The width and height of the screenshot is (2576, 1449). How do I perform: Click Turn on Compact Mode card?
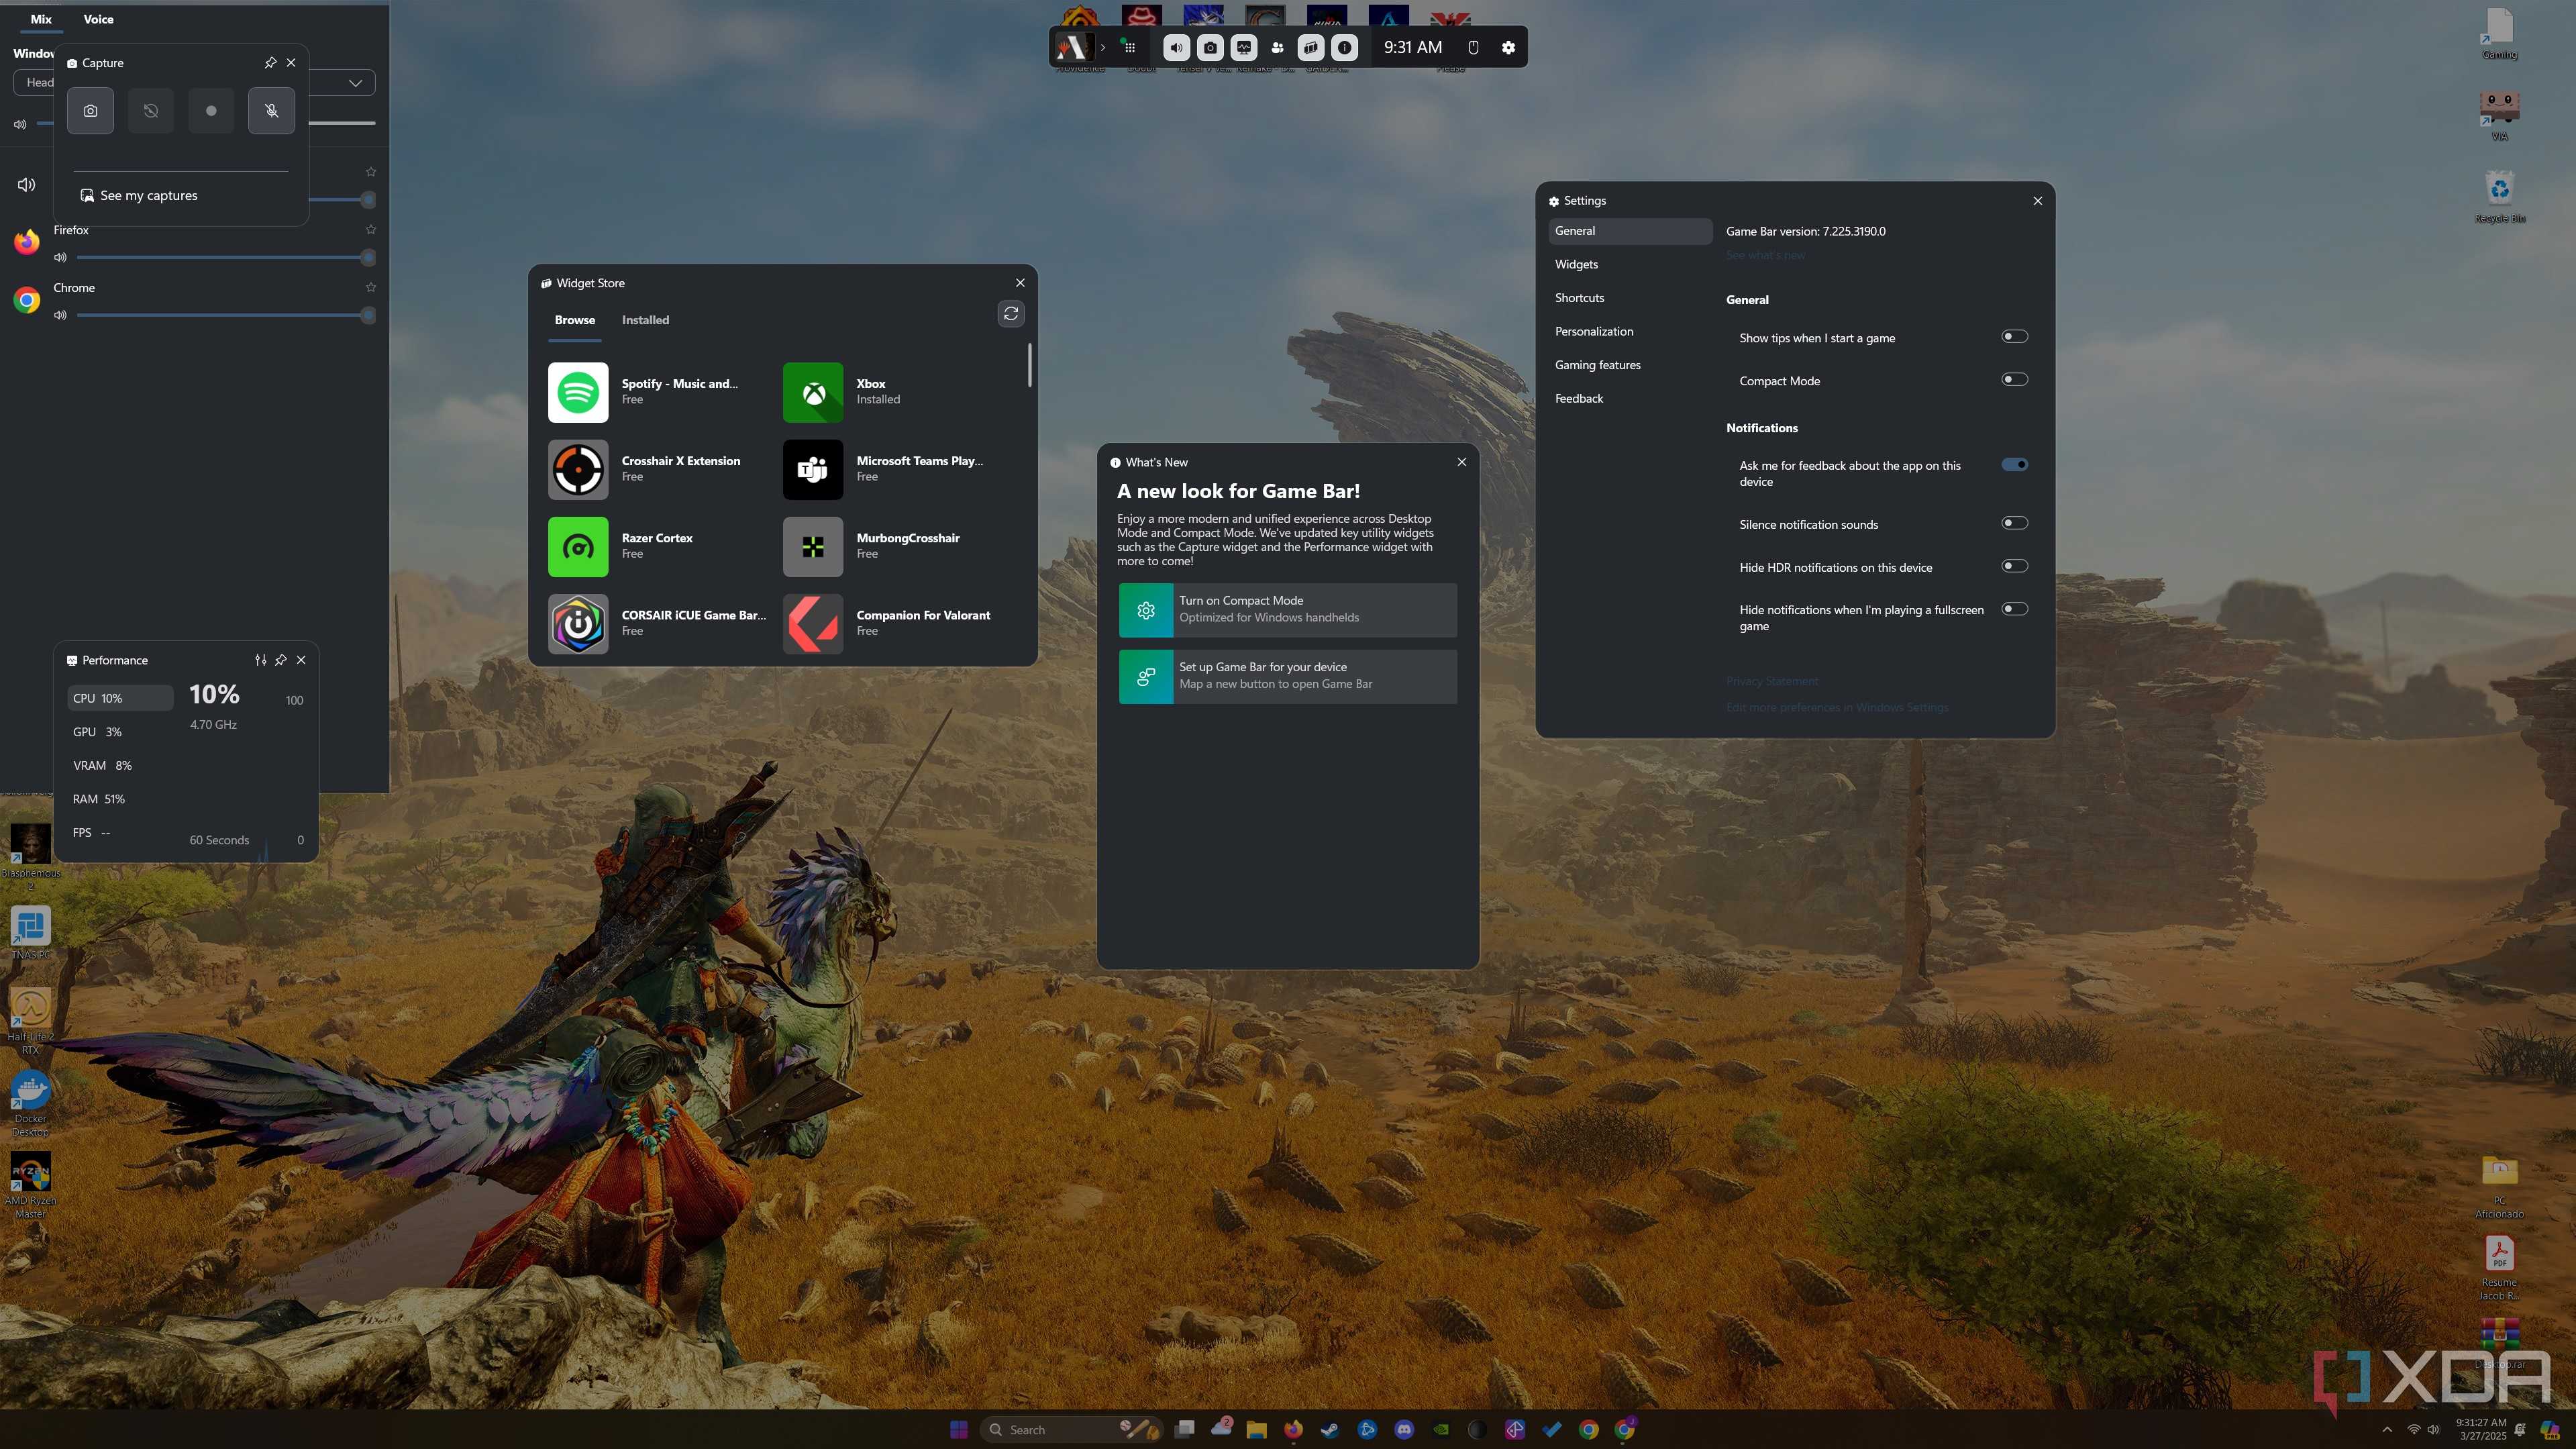tap(1288, 610)
